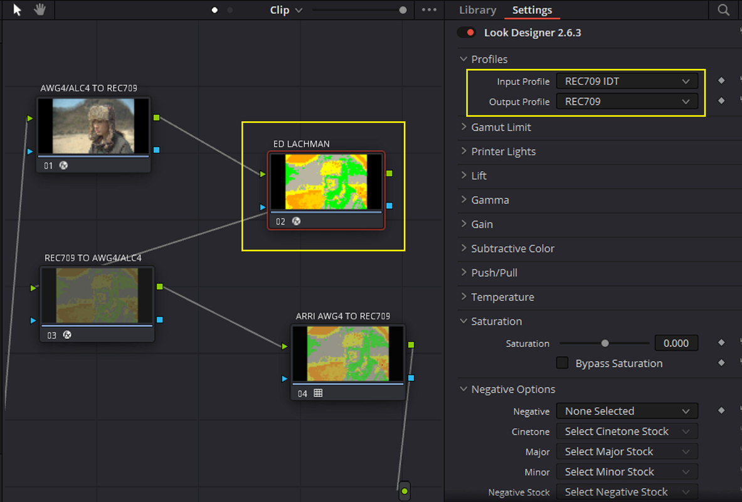
Task: Click the keyframe diamond for Input Profile
Action: (721, 80)
